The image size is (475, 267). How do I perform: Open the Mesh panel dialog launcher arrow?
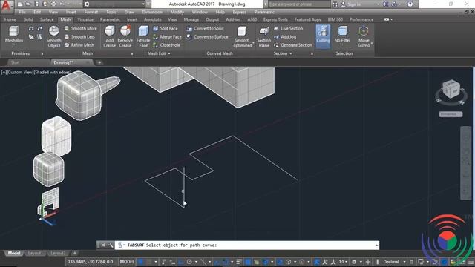(x=132, y=54)
